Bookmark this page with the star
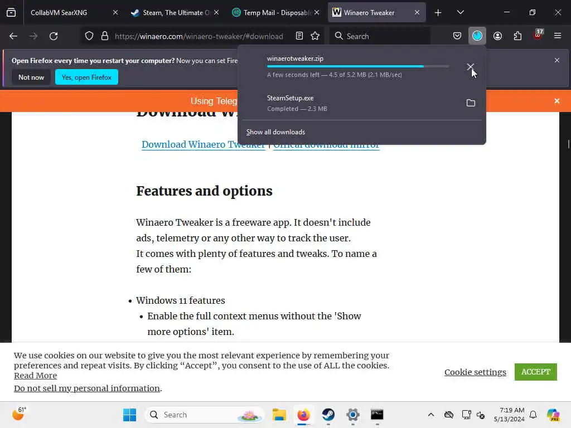The width and height of the screenshot is (571, 428). tap(316, 36)
